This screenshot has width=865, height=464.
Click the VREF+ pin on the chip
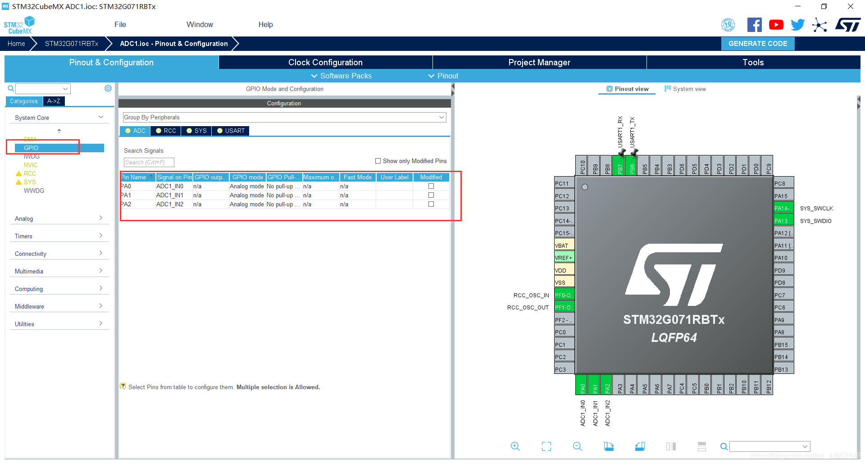pyautogui.click(x=564, y=258)
